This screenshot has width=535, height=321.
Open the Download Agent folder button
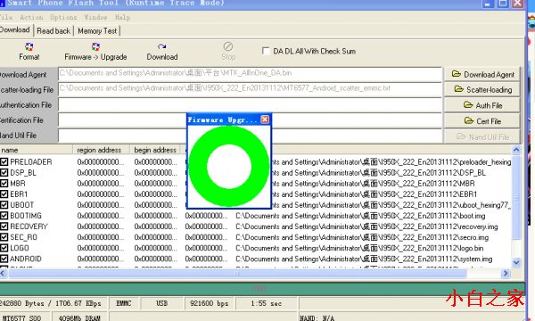(x=482, y=74)
